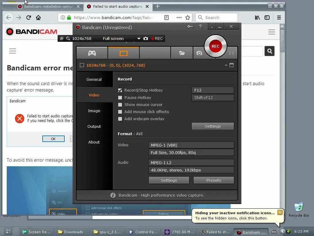Click the left website hamburger menu below logo
The image size is (314, 236).
12,51
